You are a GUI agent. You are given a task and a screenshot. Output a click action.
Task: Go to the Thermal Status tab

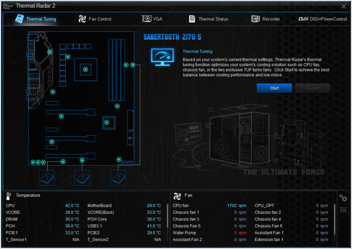coord(208,19)
